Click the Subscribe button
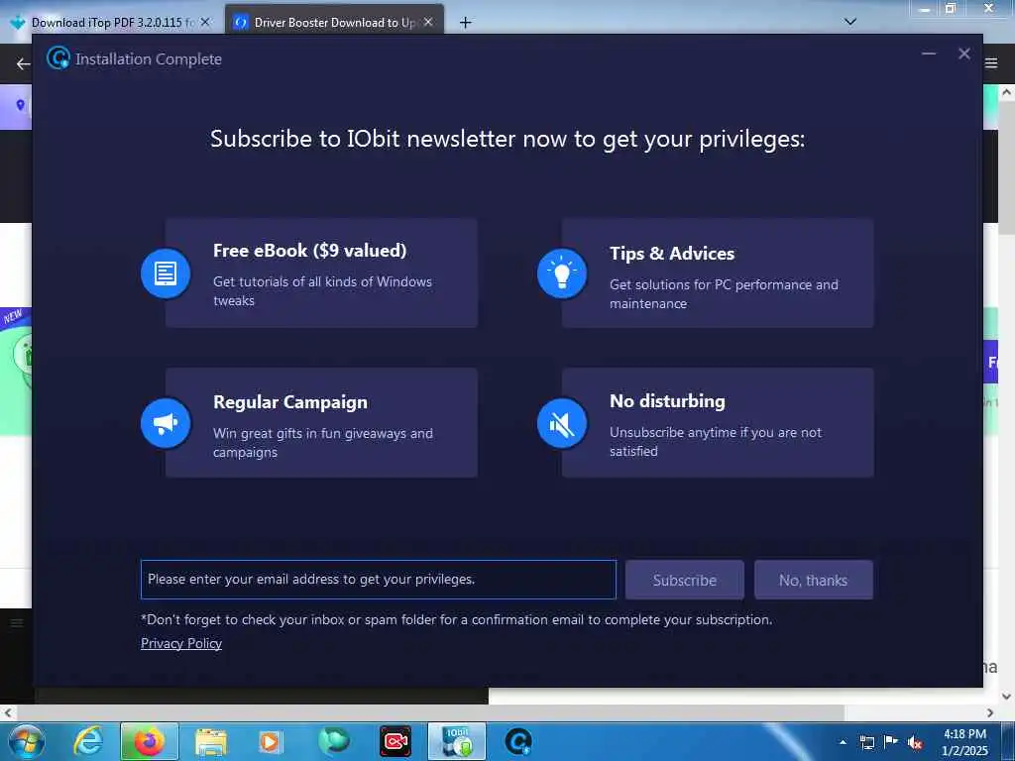Screen dimensions: 1015x761 click(x=684, y=580)
